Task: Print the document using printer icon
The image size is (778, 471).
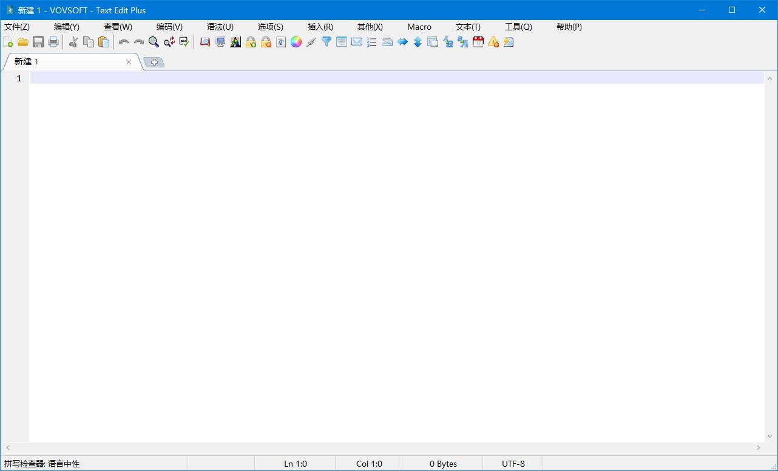Action: point(53,42)
